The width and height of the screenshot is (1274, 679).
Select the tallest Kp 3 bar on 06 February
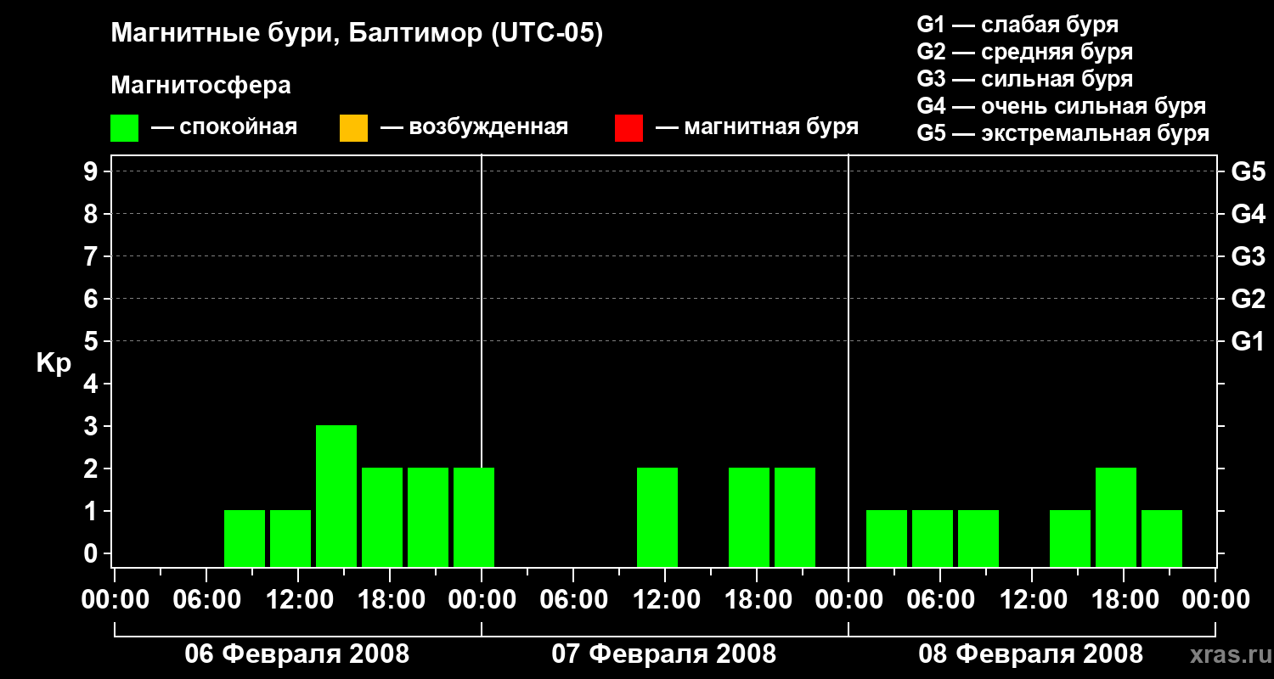[x=336, y=496]
